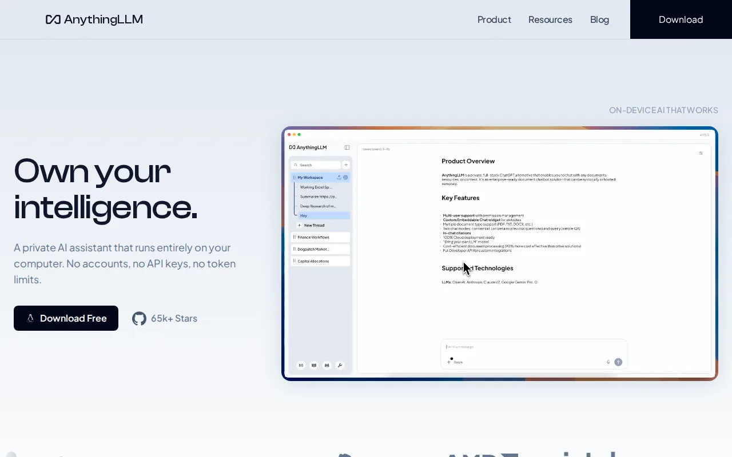Click the upload icon on My Workspace

[339, 178]
